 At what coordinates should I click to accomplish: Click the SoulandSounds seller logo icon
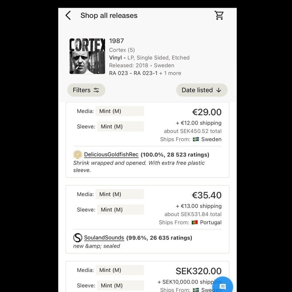pos(78,237)
